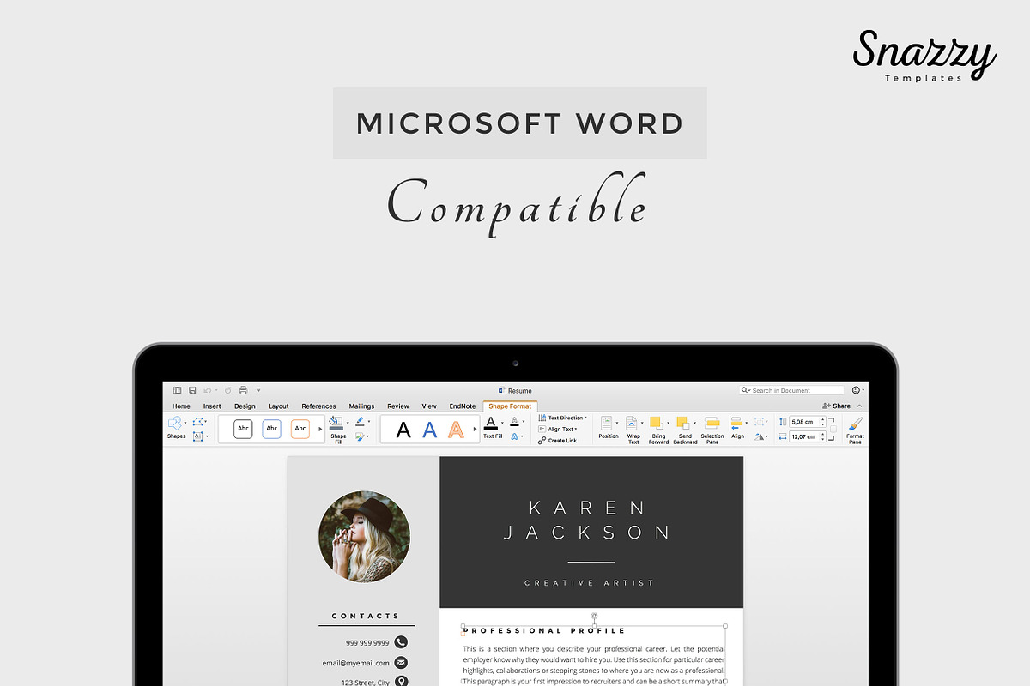This screenshot has width=1030, height=686.
Task: Click the Draw Text Box icon
Action: click(x=198, y=436)
